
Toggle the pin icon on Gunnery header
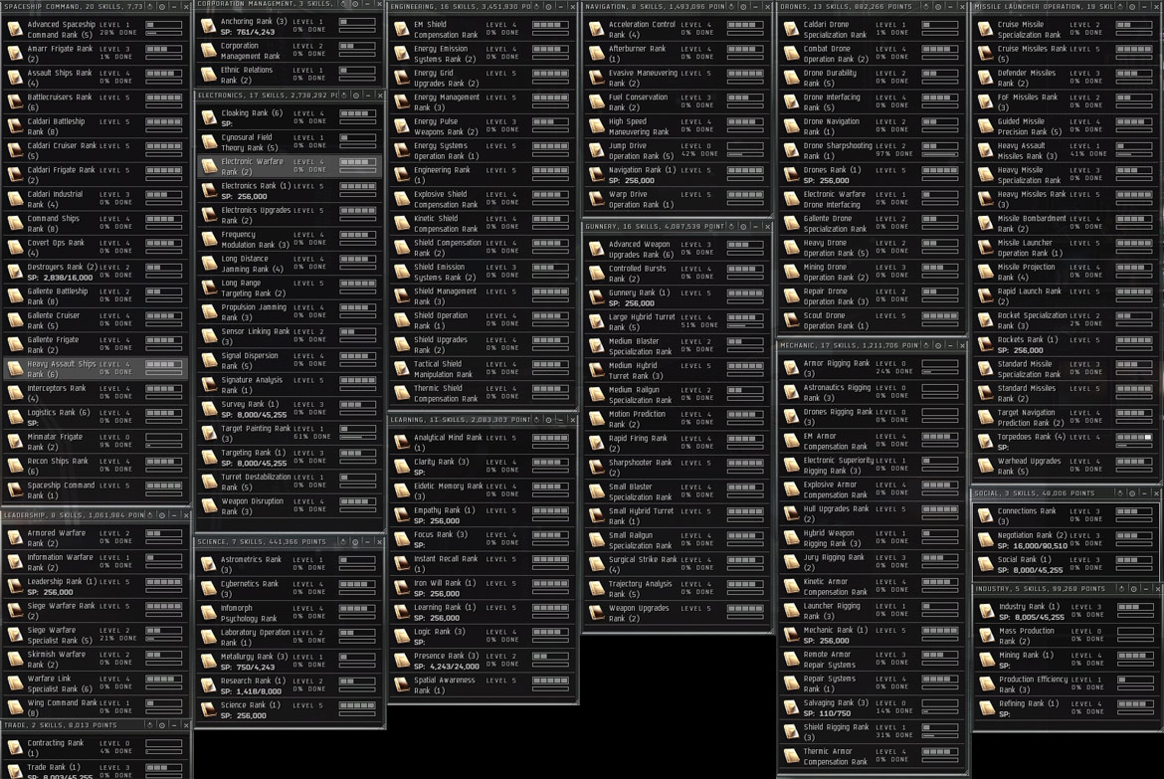(x=731, y=226)
